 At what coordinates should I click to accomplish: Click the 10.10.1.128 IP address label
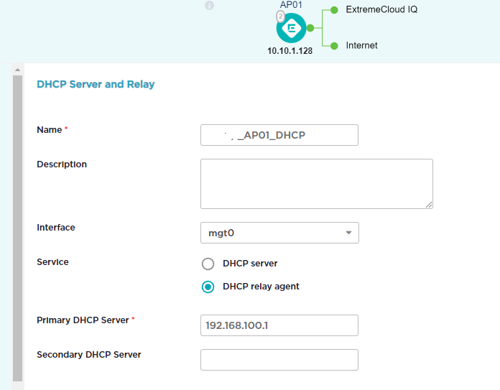pos(290,52)
